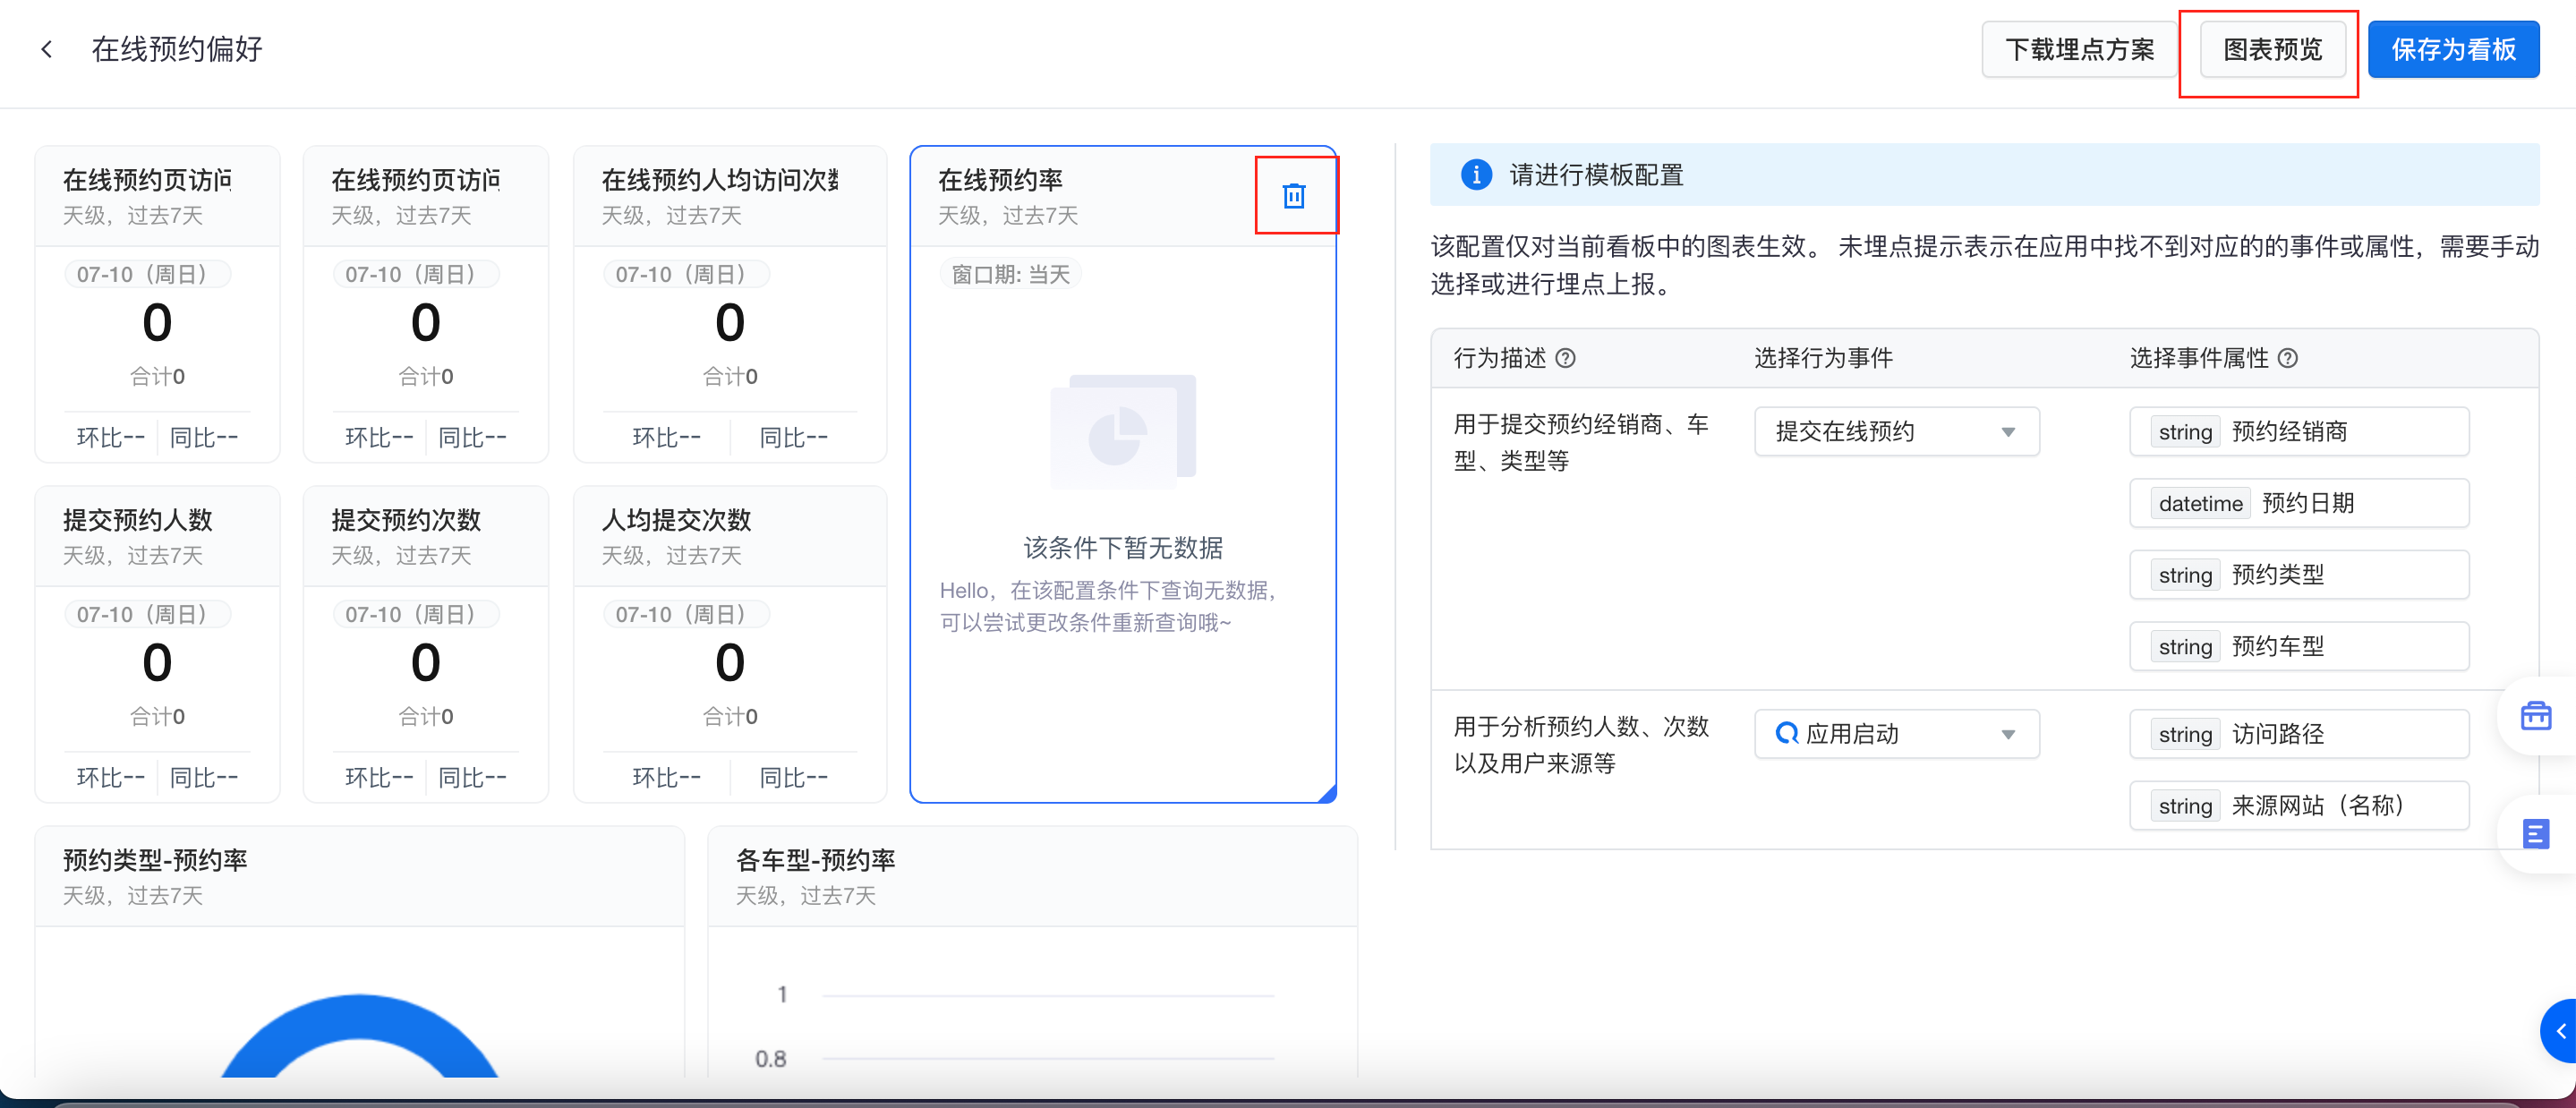The image size is (2576, 1108).
Task: Click the 选择行为事件 column header
Action: pos(1823,358)
